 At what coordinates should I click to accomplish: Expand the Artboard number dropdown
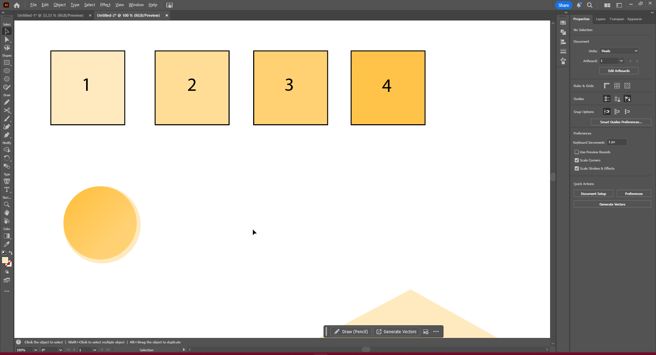coord(621,61)
